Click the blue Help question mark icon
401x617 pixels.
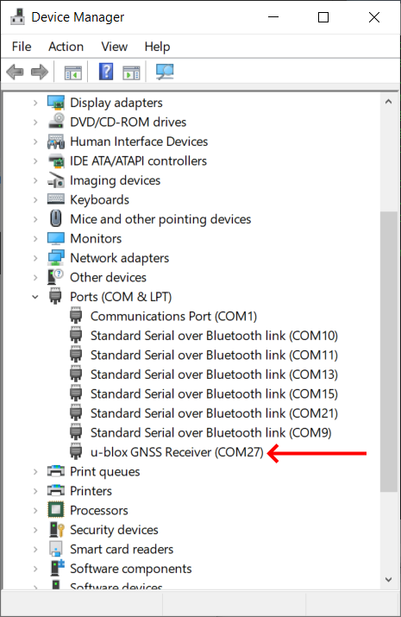[106, 72]
